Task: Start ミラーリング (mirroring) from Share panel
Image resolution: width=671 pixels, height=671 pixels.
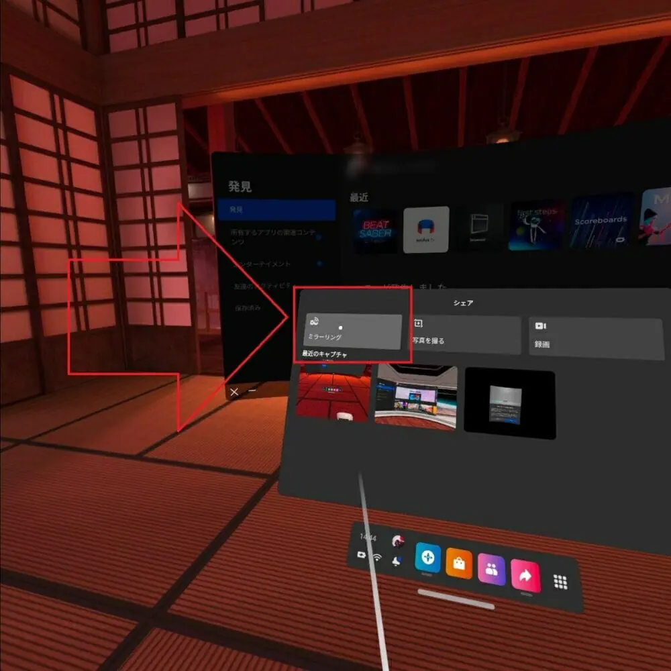Action: (x=352, y=331)
